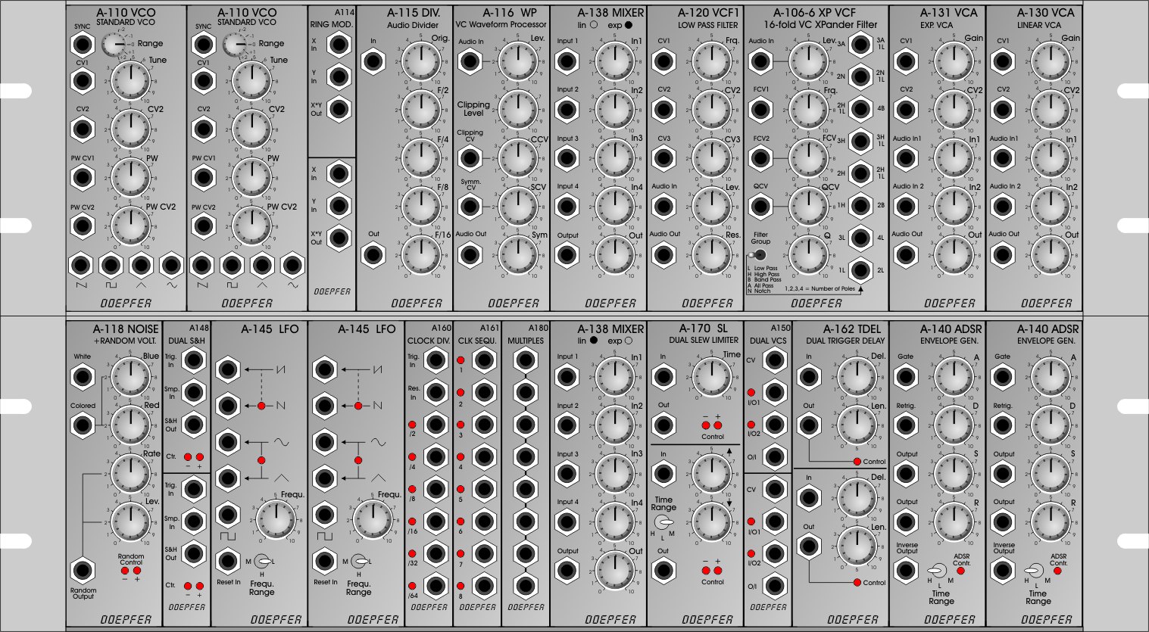Click the X*Y Out jack on upper A114 ring modulator
This screenshot has width=1149, height=632.
coord(338,108)
